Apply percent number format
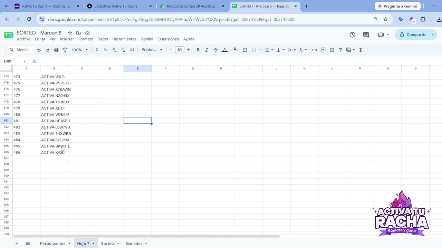Viewport: 442px width, 248px height. [105, 50]
